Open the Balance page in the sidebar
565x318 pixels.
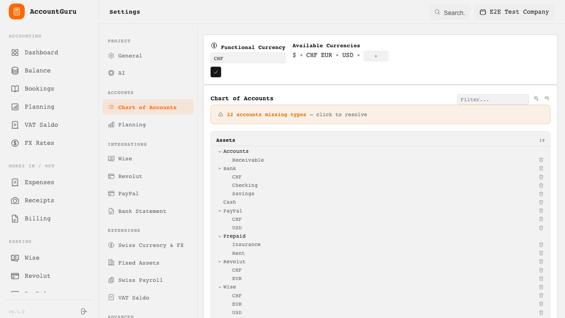click(38, 70)
